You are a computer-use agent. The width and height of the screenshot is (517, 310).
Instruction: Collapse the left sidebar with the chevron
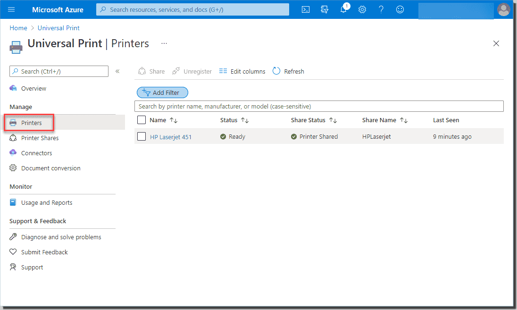pyautogui.click(x=117, y=71)
